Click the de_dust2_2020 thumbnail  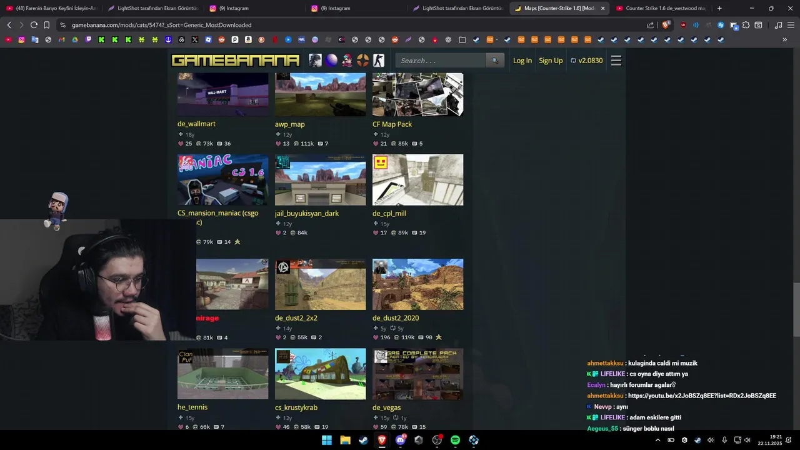[x=418, y=284]
